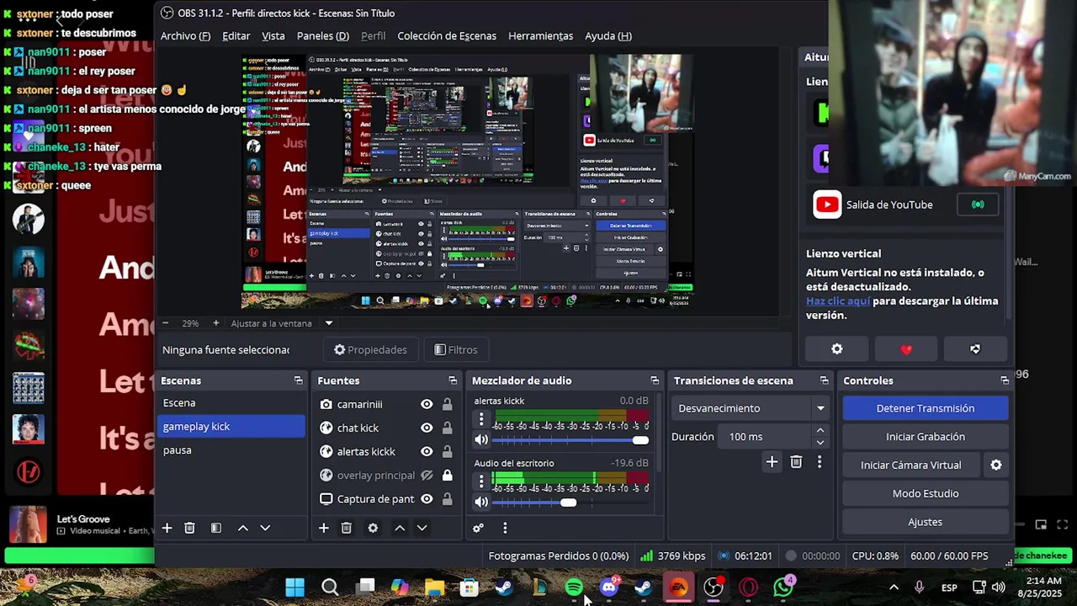
Task: Zoom out the preview with the minus button
Action: 165,323
